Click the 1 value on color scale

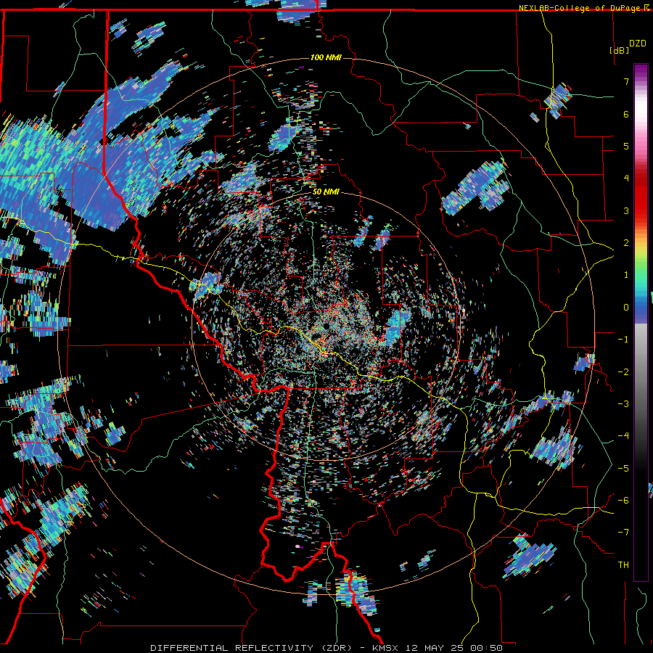click(626, 275)
